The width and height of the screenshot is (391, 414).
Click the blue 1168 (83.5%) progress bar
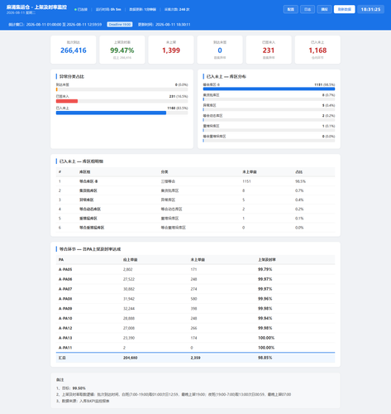[x=111, y=113]
